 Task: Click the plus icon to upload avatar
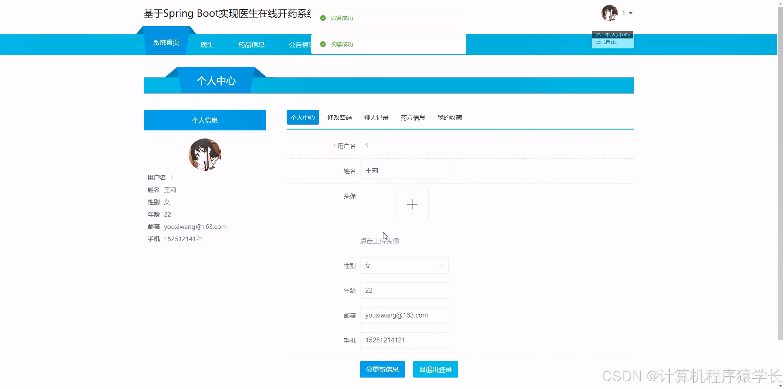coord(412,204)
